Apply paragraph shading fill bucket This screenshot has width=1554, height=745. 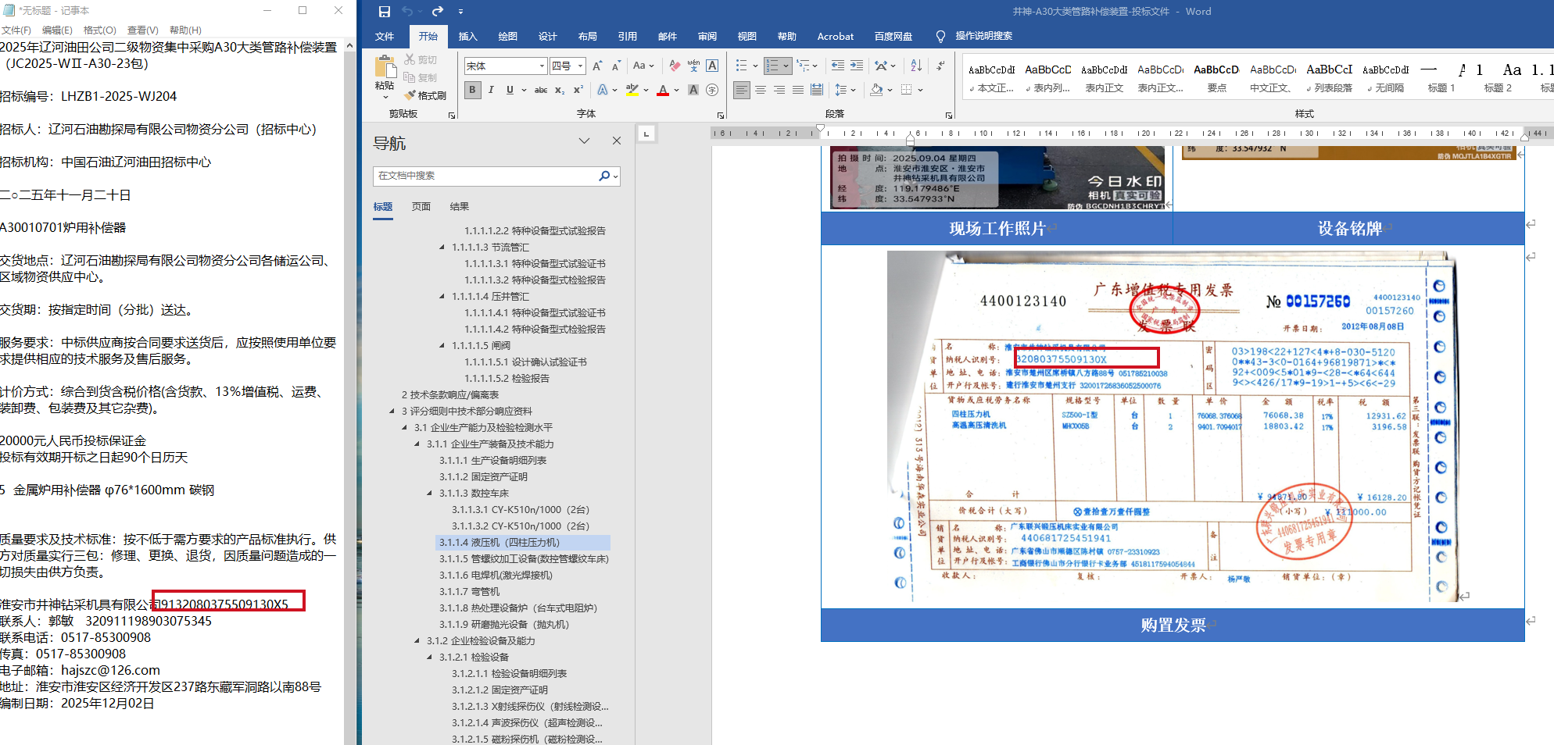(877, 90)
